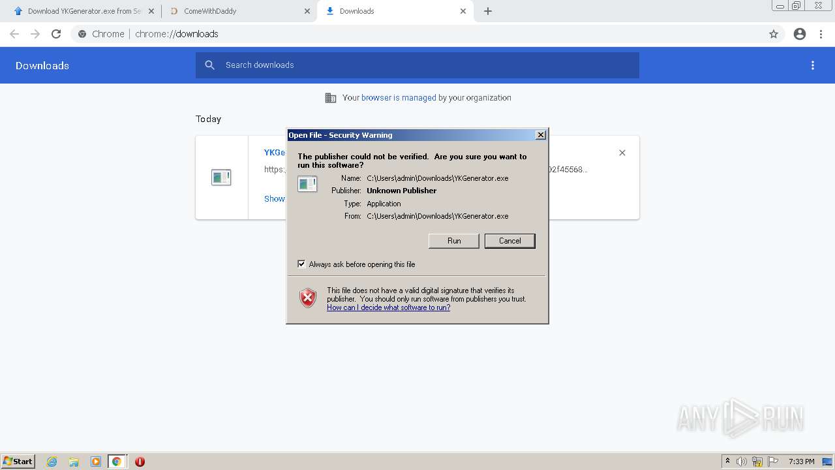Click the Unknown Publisher text

401,191
